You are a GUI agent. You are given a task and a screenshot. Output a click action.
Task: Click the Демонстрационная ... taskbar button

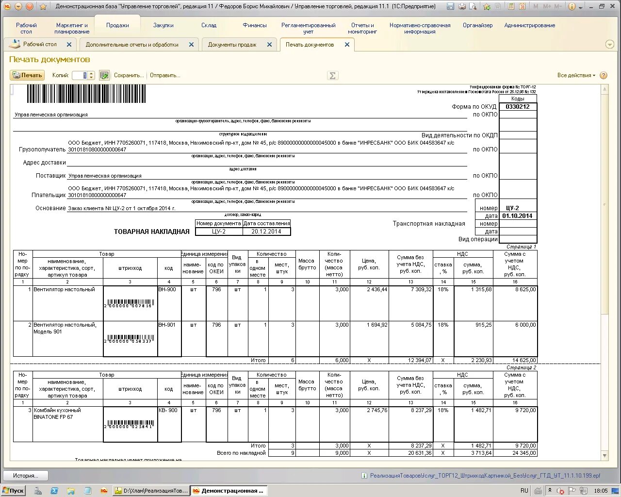(x=228, y=491)
